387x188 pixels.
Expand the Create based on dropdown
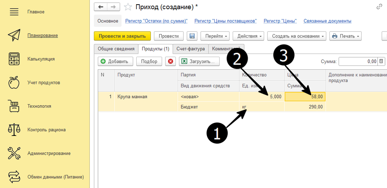(296, 36)
